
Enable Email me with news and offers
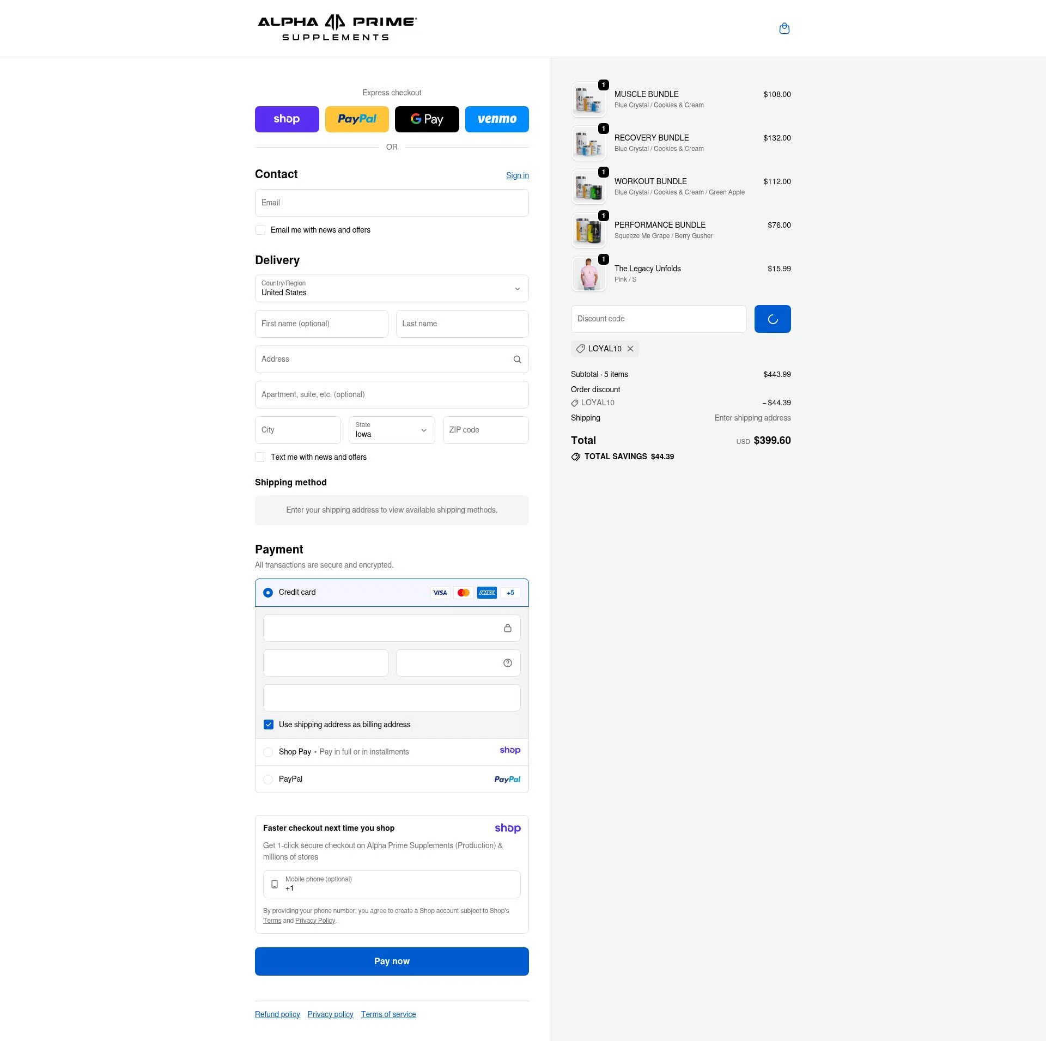[260, 230]
